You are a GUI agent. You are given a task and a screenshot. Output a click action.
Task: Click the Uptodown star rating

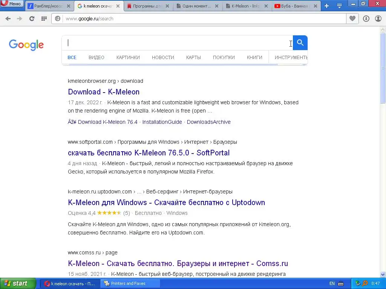109,213
